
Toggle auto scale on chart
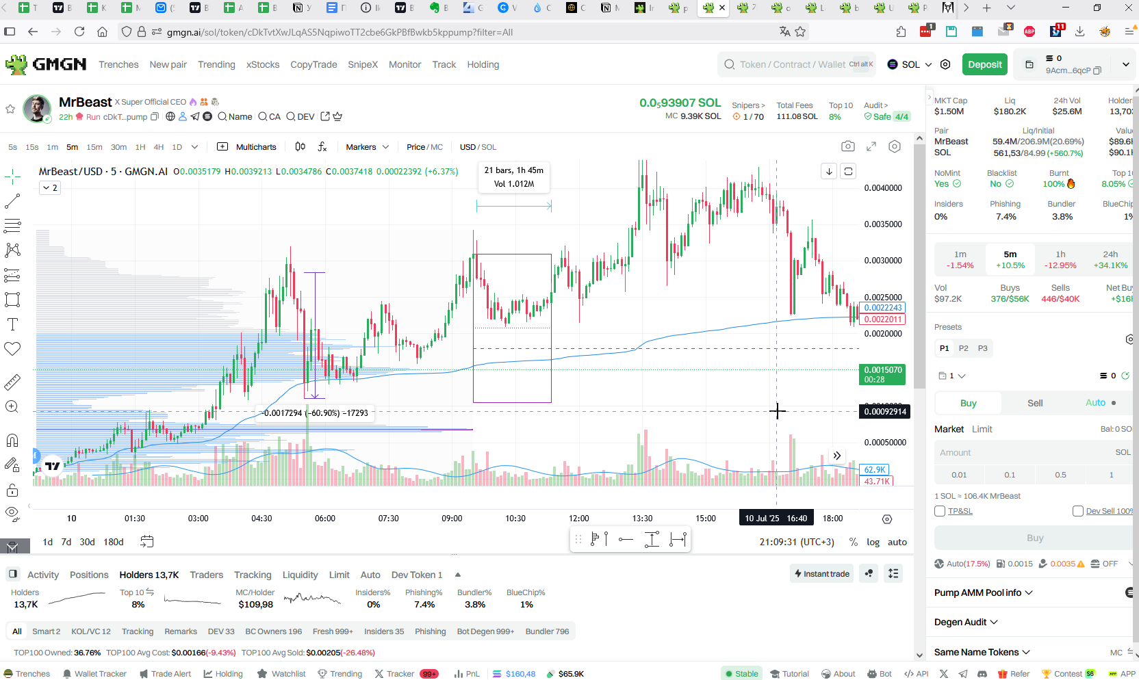coord(897,542)
